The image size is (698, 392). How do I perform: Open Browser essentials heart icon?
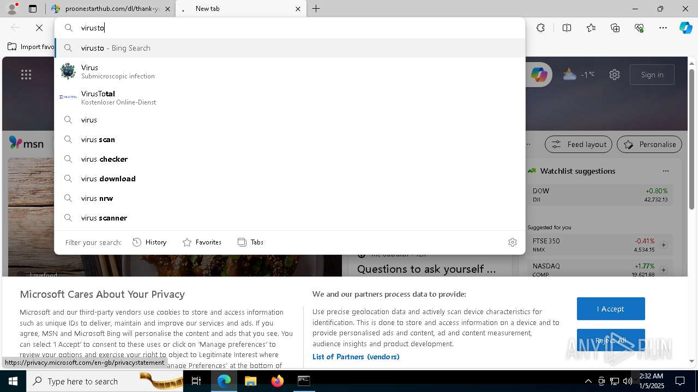(x=639, y=28)
